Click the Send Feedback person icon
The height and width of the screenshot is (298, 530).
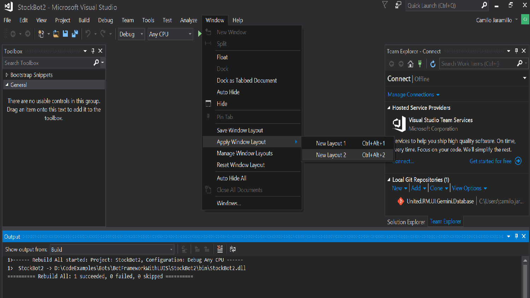[398, 5]
